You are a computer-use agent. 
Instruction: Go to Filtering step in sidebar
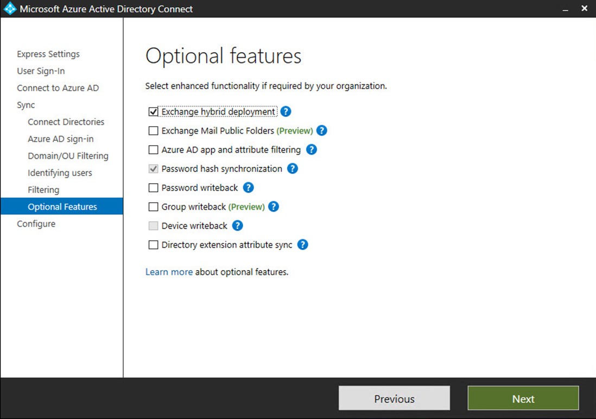tap(43, 190)
